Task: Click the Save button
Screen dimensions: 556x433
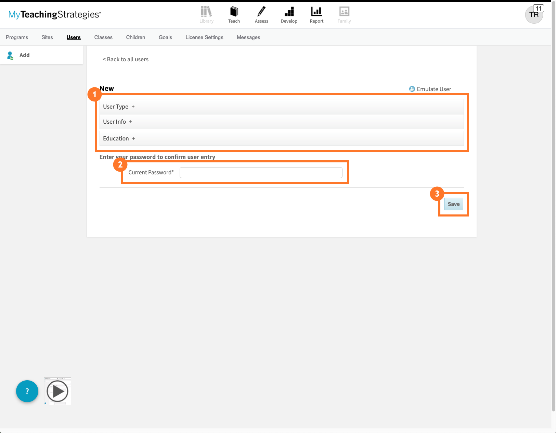Action: [x=454, y=204]
